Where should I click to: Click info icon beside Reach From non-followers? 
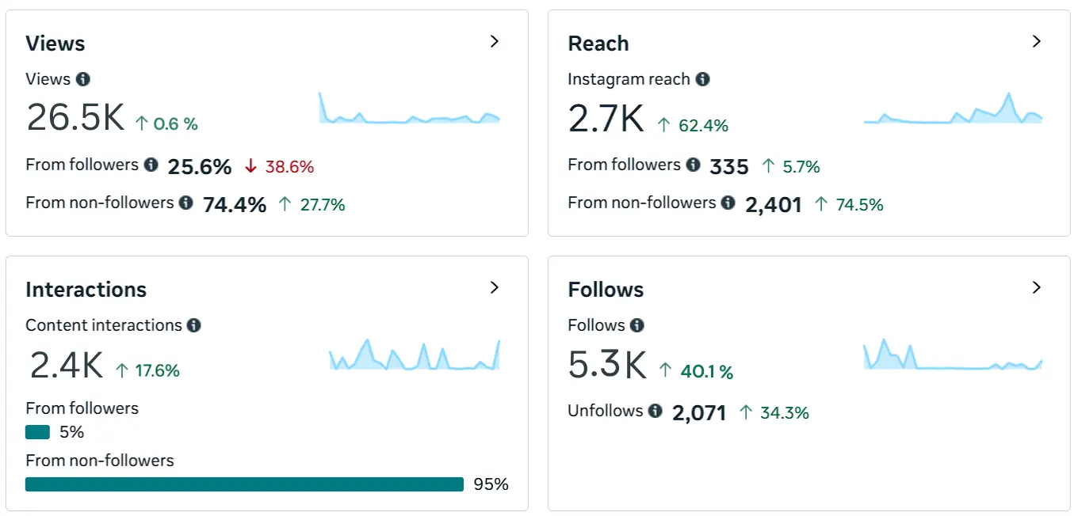coord(728,203)
